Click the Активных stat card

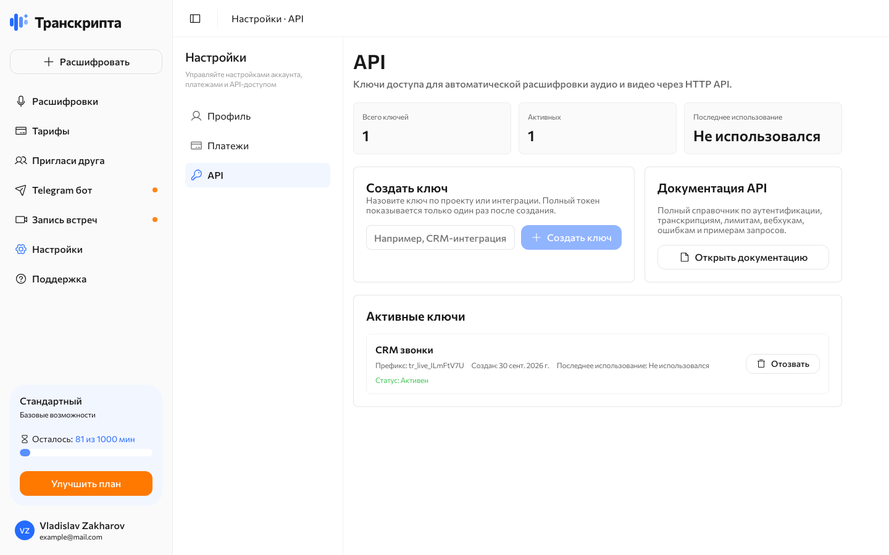598,128
